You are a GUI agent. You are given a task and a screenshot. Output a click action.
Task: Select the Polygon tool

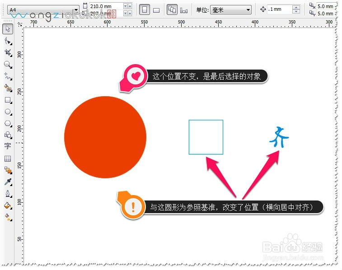tap(8, 124)
